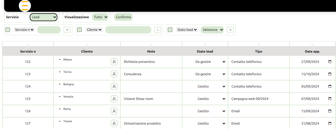
Task: Open client profile icon for Milano
Action: 114,62
